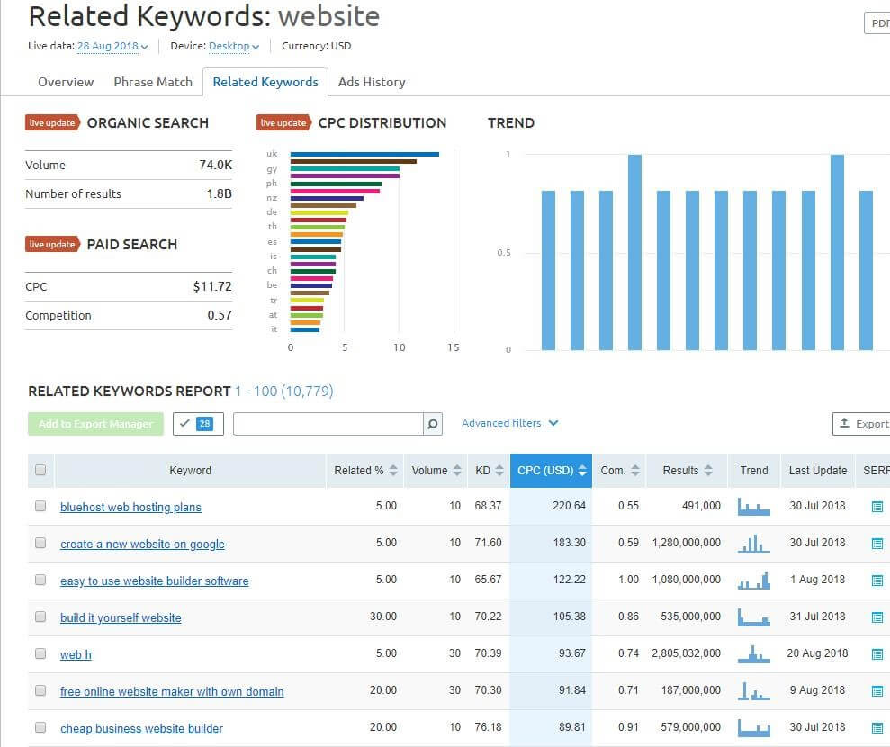Screen dimensions: 890x747
Task: Click the selected count button showing 28
Action: 198,423
